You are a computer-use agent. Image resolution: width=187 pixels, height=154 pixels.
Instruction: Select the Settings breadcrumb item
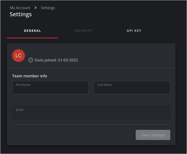pyautogui.click(x=48, y=8)
